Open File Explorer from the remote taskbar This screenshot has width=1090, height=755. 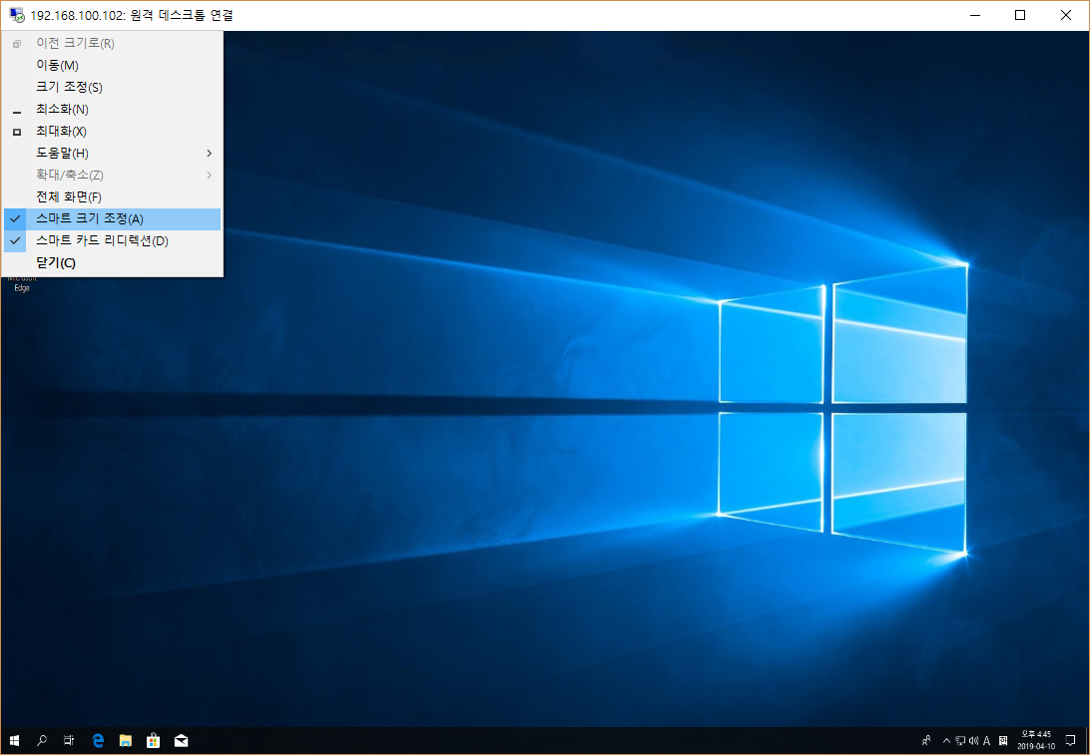125,740
